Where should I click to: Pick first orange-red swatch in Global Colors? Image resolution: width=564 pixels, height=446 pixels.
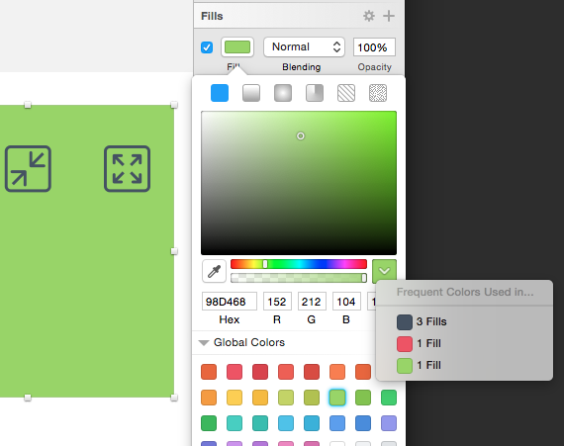coord(209,372)
